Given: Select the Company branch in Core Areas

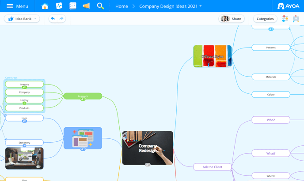Looking at the screenshot, I should pos(24,92).
